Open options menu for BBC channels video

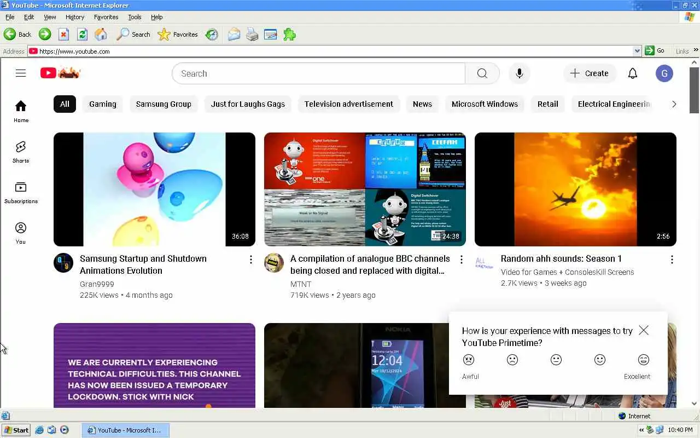point(462,260)
